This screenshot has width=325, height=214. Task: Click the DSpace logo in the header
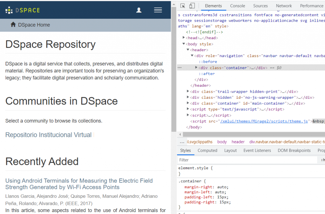pos(23,10)
